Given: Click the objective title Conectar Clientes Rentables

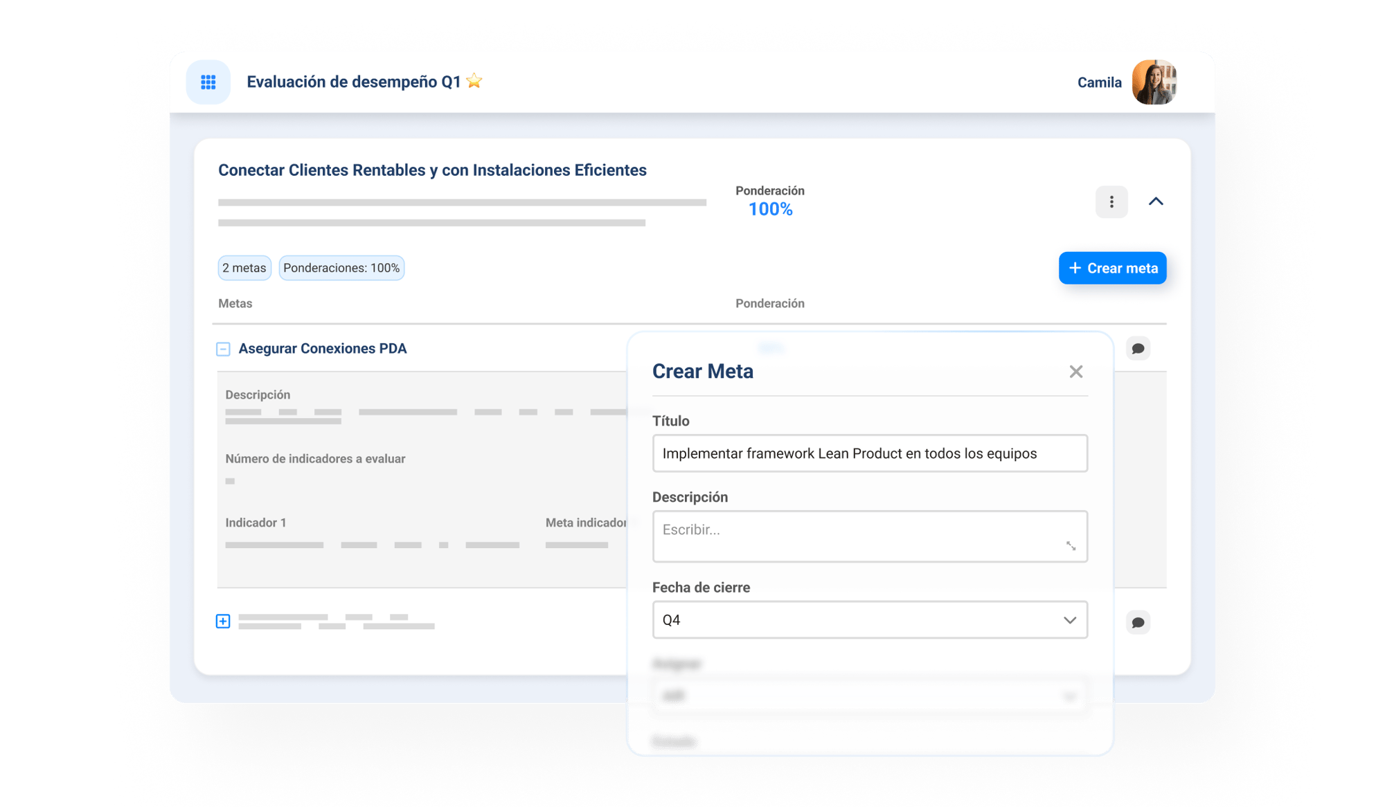Looking at the screenshot, I should click(432, 170).
